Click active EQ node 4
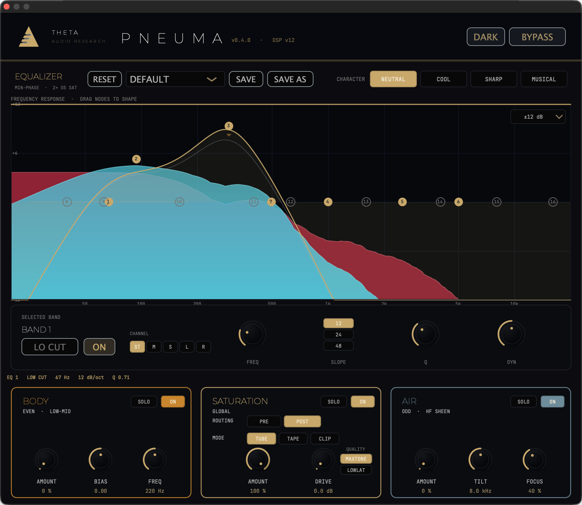 click(328, 202)
